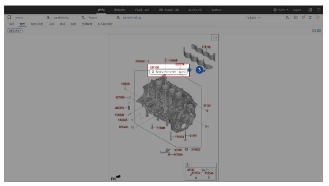Open the language globe dropdown
Viewport: 329px width, 186px height.
point(281,10)
